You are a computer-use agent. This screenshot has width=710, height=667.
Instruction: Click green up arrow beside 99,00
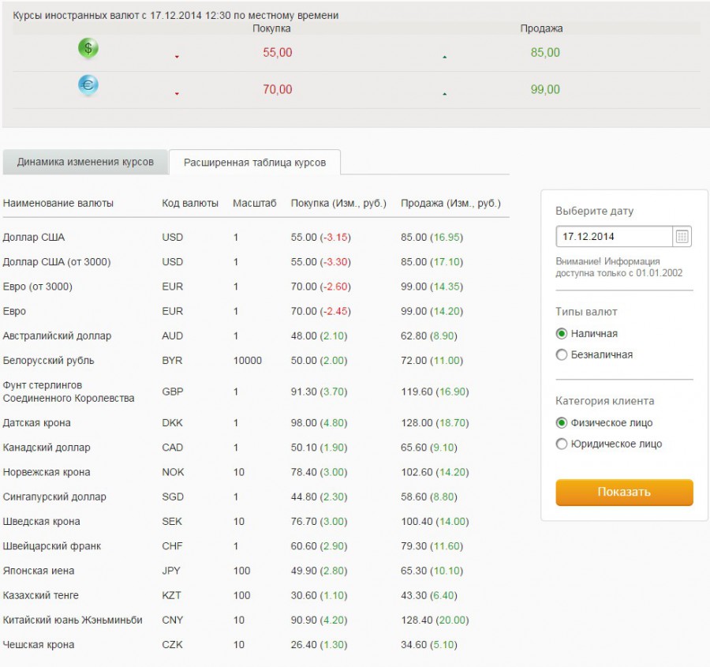pos(445,94)
